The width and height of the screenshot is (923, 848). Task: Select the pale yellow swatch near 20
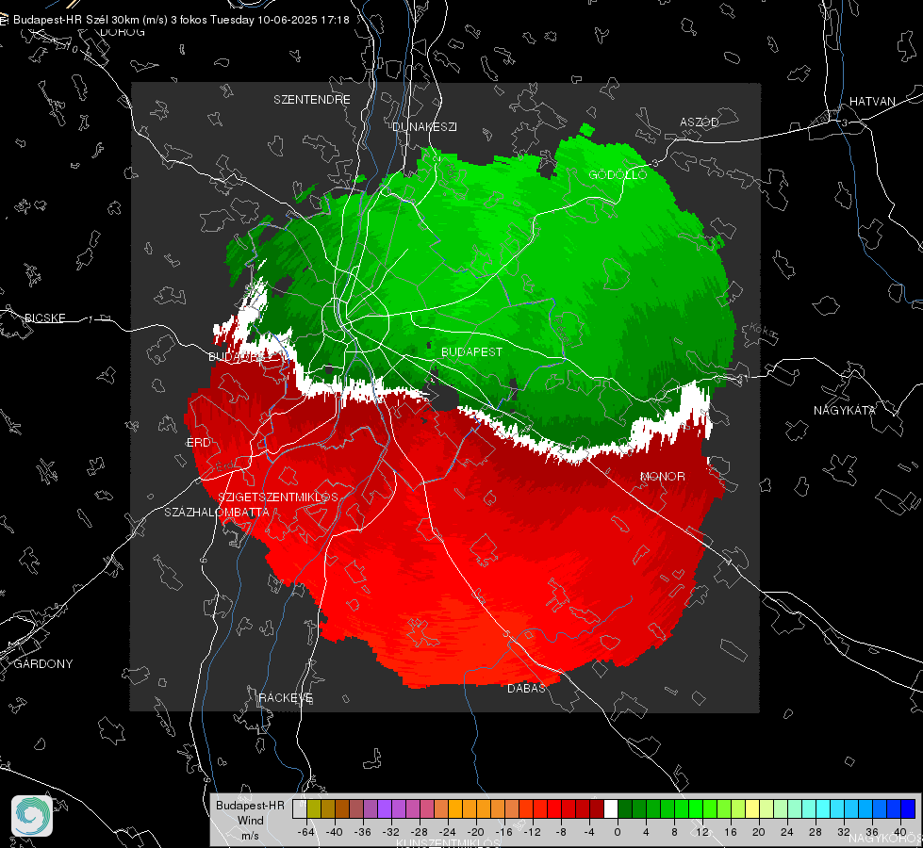(752, 808)
